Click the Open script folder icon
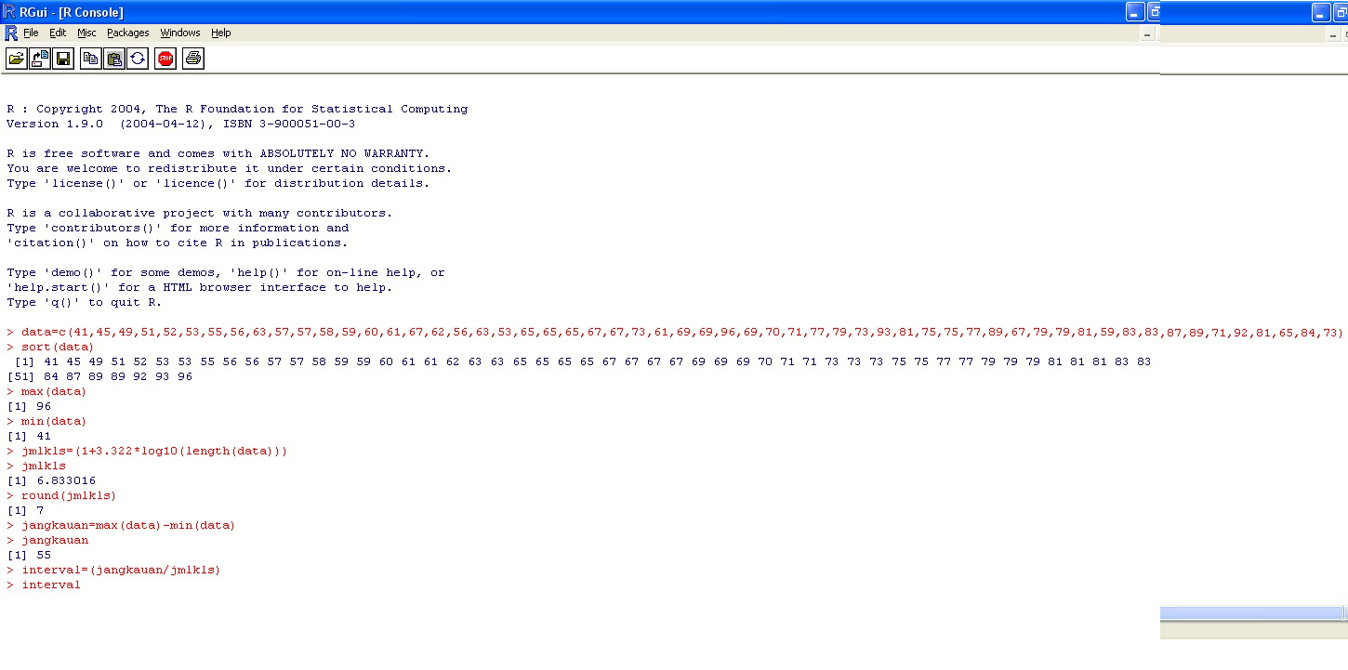The width and height of the screenshot is (1348, 670). click(x=17, y=59)
